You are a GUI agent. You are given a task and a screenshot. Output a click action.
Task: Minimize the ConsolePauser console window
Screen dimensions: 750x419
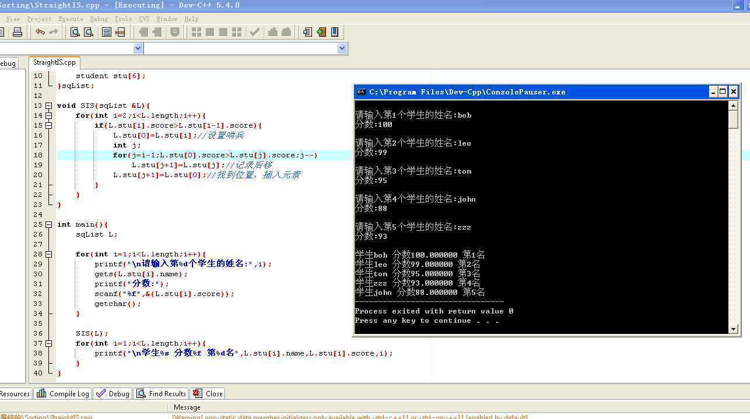click(713, 91)
